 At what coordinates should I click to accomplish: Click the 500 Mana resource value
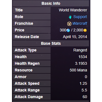tap(78, 70)
